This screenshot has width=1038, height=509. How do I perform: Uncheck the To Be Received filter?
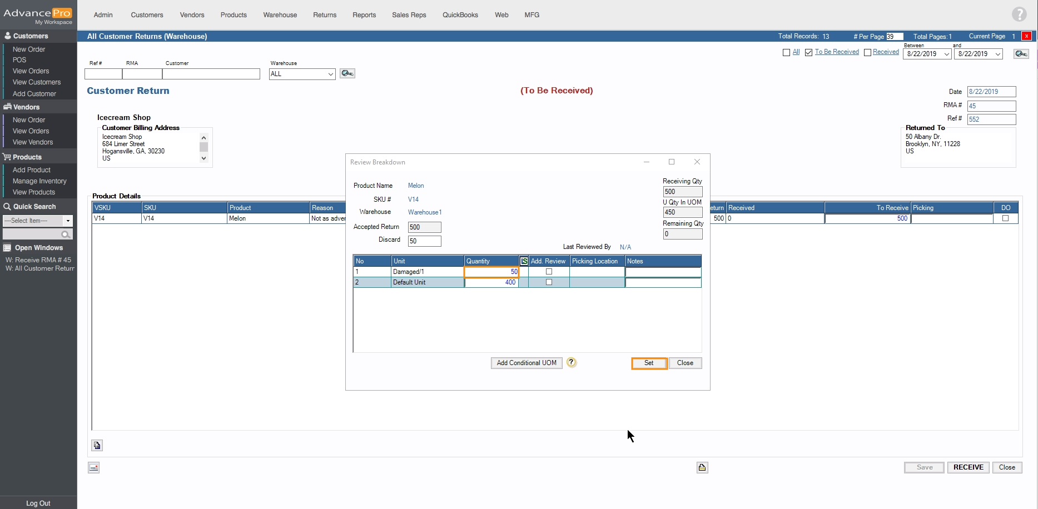point(808,52)
